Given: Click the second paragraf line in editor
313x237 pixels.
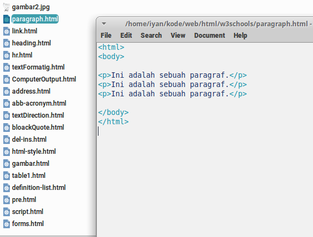Looking at the screenshot, I should 172,84.
